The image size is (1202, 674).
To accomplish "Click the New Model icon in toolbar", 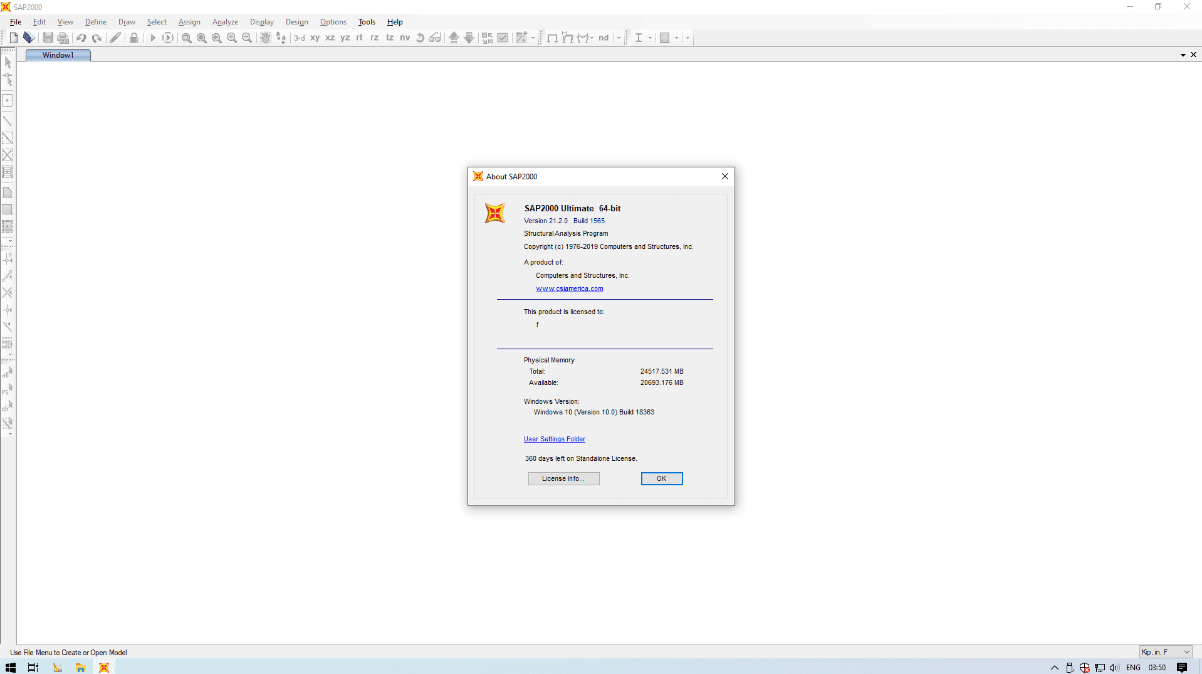I will click(x=14, y=38).
